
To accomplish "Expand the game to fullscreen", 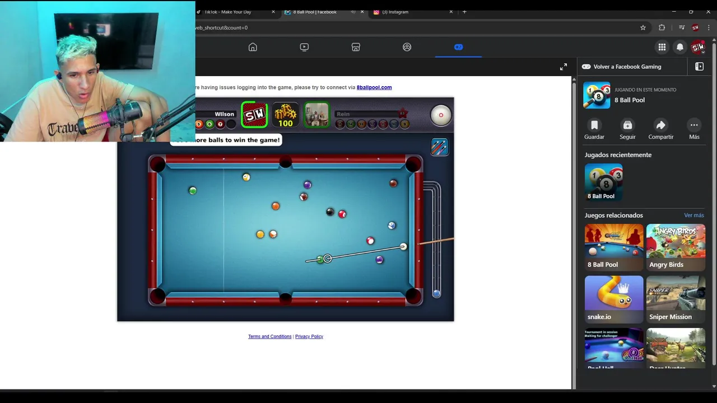I will tap(564, 67).
